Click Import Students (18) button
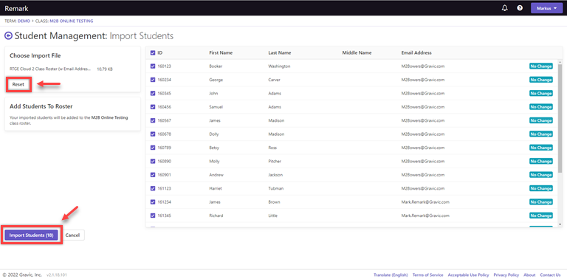Screen dimensions: 567x279 [32, 235]
